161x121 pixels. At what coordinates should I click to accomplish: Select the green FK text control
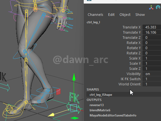(74, 98)
